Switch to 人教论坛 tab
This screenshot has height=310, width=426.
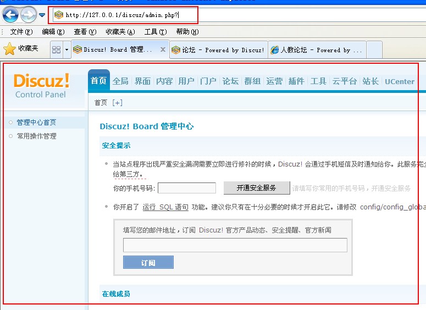(x=317, y=49)
